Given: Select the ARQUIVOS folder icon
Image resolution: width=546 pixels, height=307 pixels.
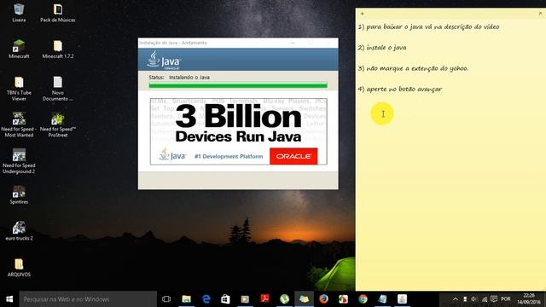Looking at the screenshot, I should [19, 267].
